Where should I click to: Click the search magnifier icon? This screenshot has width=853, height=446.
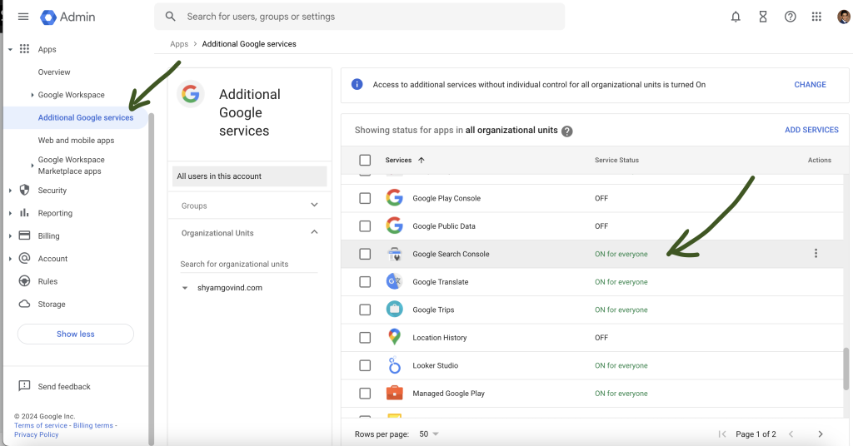point(170,17)
